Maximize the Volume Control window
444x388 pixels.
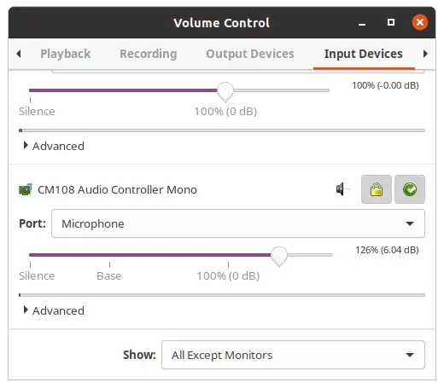(x=391, y=22)
